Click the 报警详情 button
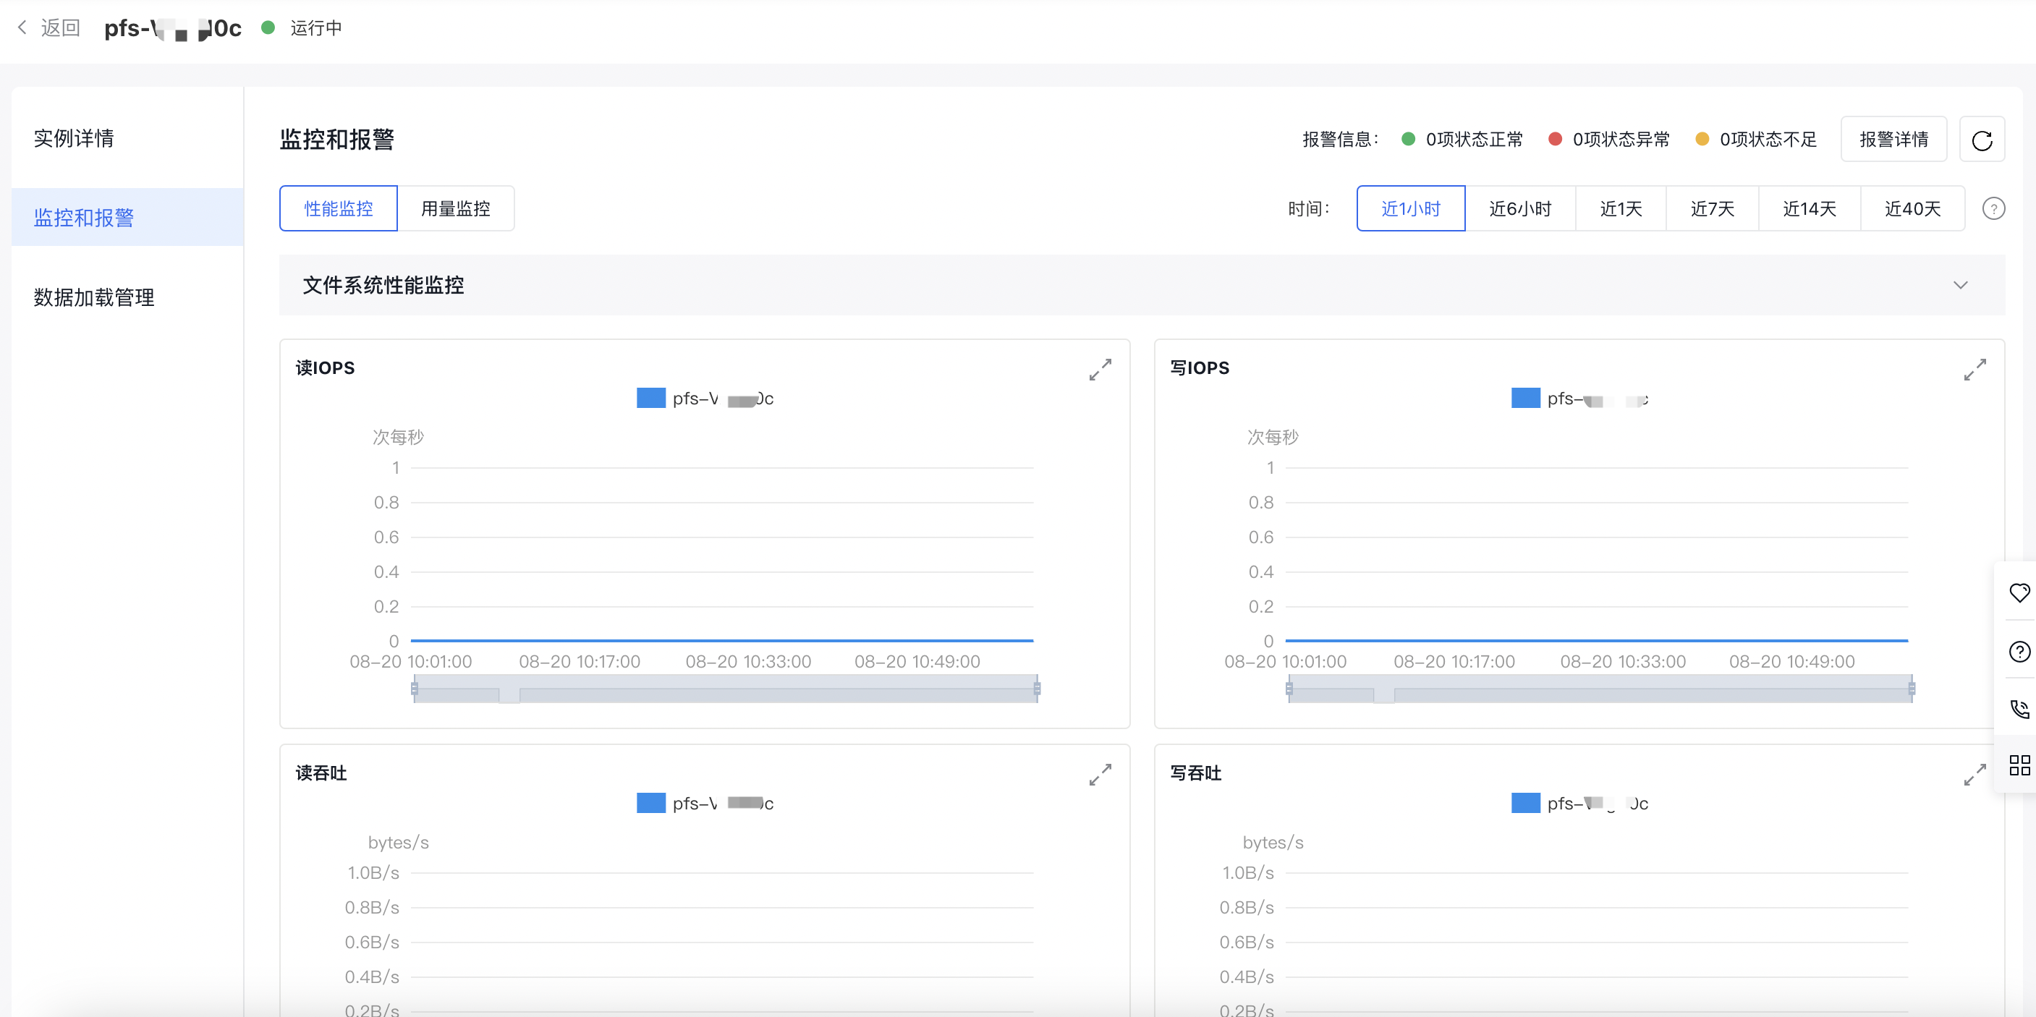The height and width of the screenshot is (1017, 2036). tap(1893, 140)
